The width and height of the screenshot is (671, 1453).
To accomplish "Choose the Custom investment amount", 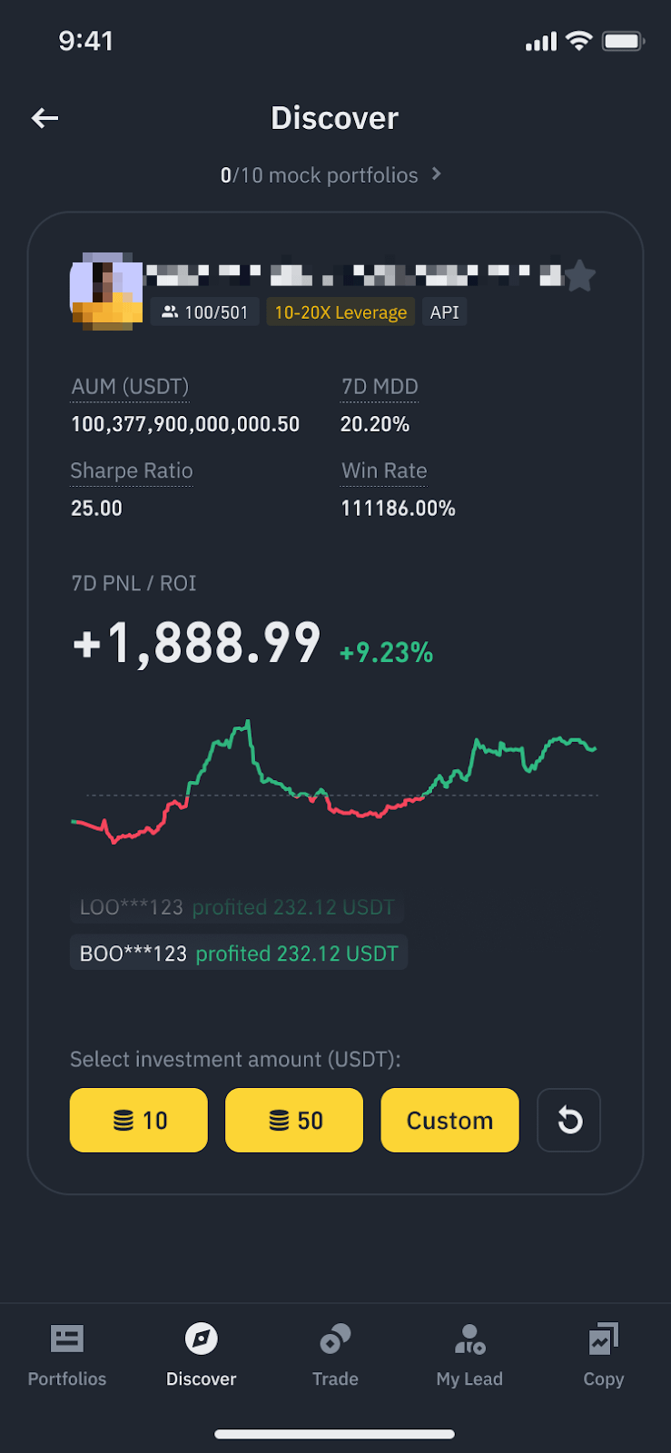I will point(449,1120).
